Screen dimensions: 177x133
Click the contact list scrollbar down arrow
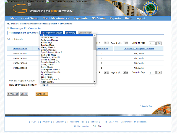(95, 81)
